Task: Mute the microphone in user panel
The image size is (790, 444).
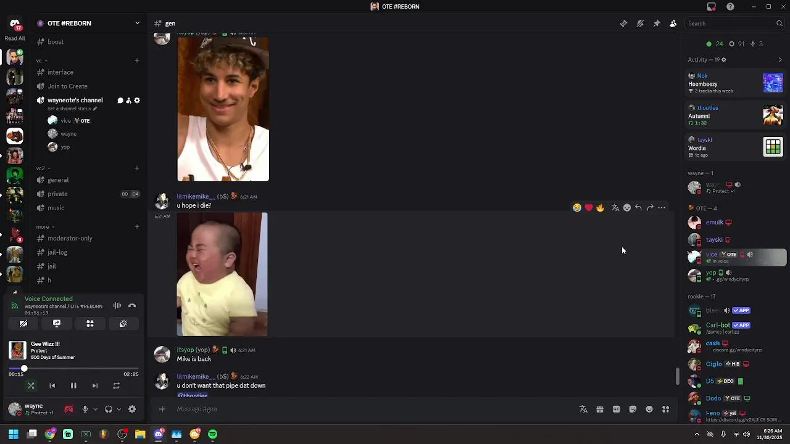Action: 85,409
